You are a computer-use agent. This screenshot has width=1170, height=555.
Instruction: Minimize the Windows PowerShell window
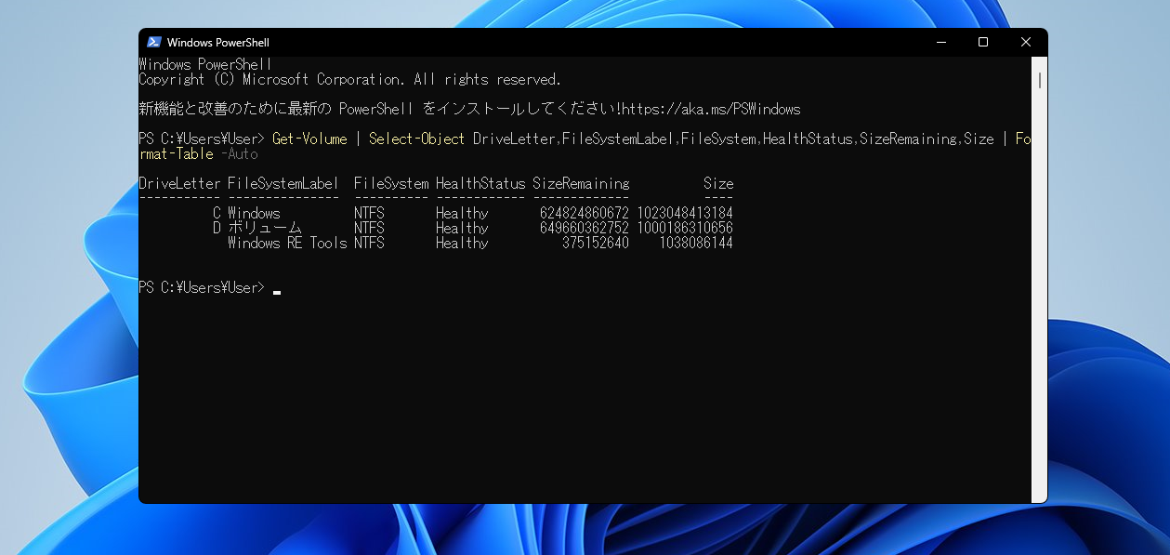[940, 42]
